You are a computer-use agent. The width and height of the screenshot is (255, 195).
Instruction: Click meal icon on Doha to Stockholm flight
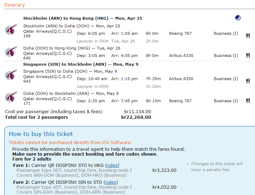click(x=248, y=101)
